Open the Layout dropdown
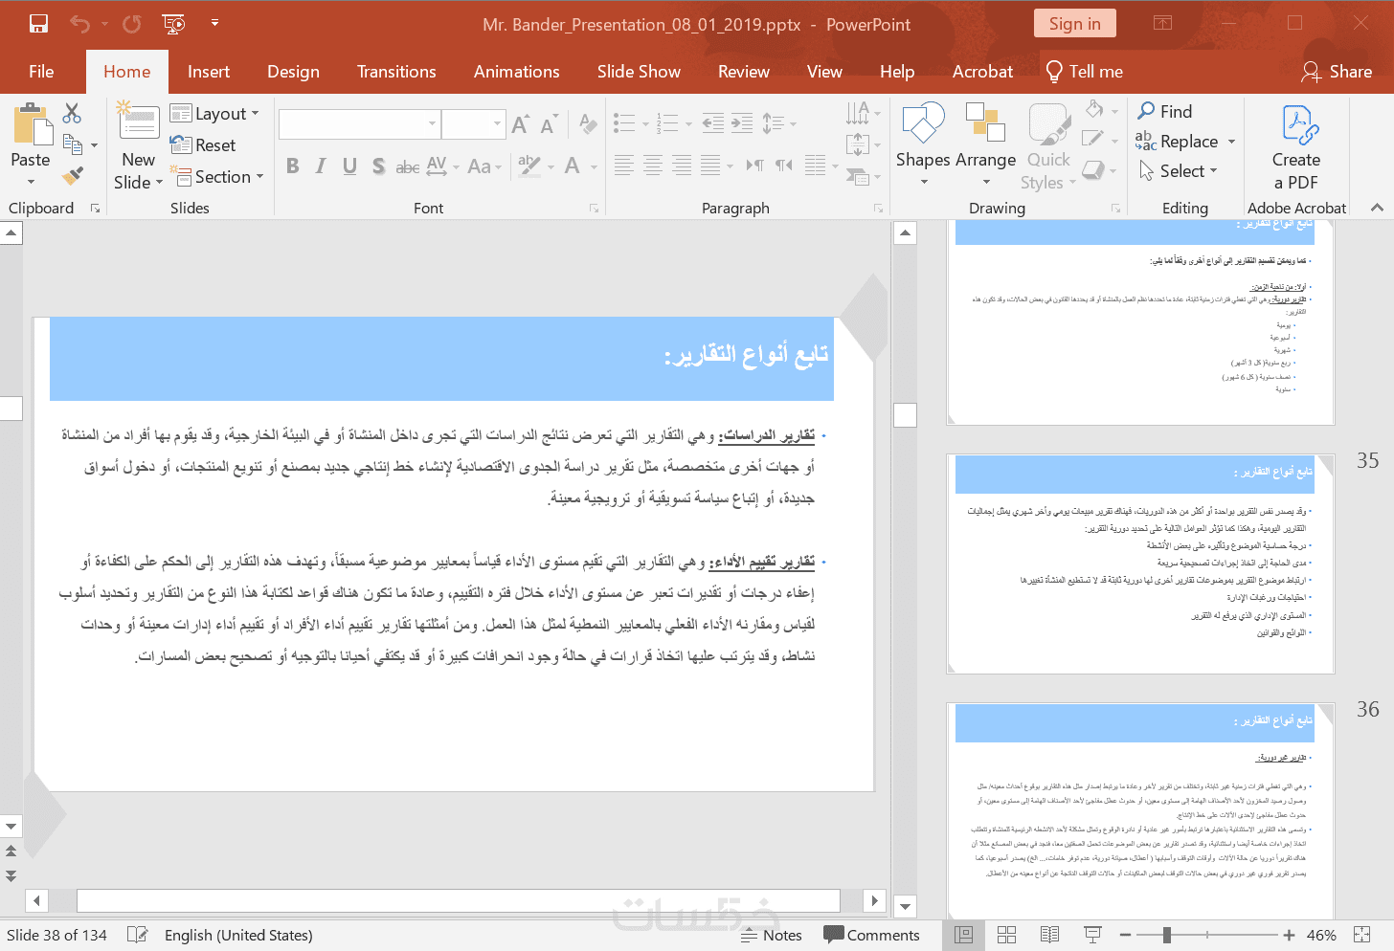 point(214,113)
